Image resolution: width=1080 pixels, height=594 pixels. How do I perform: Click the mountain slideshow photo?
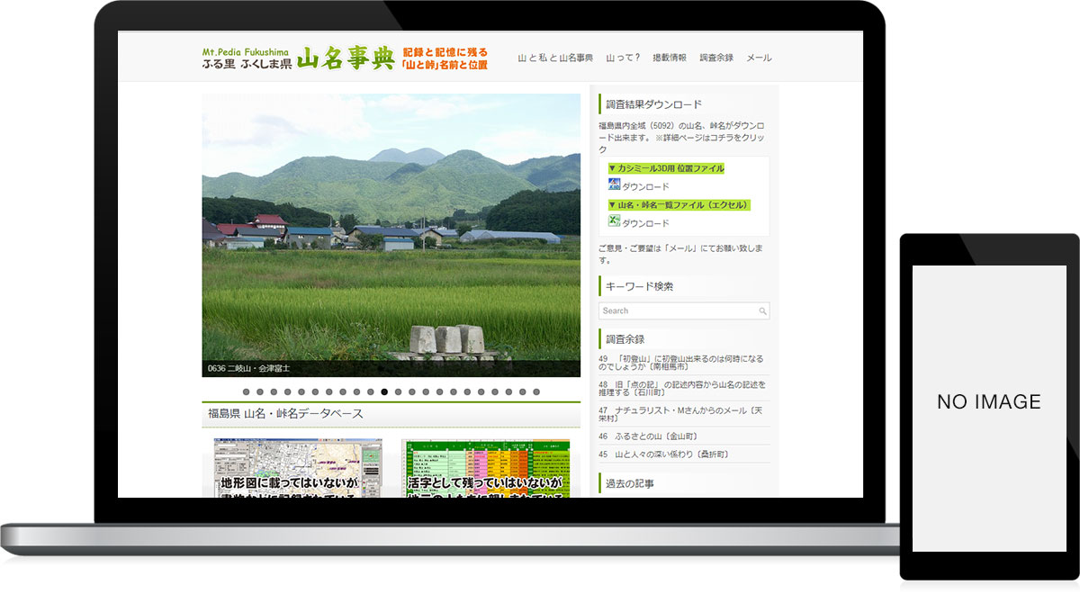click(391, 235)
